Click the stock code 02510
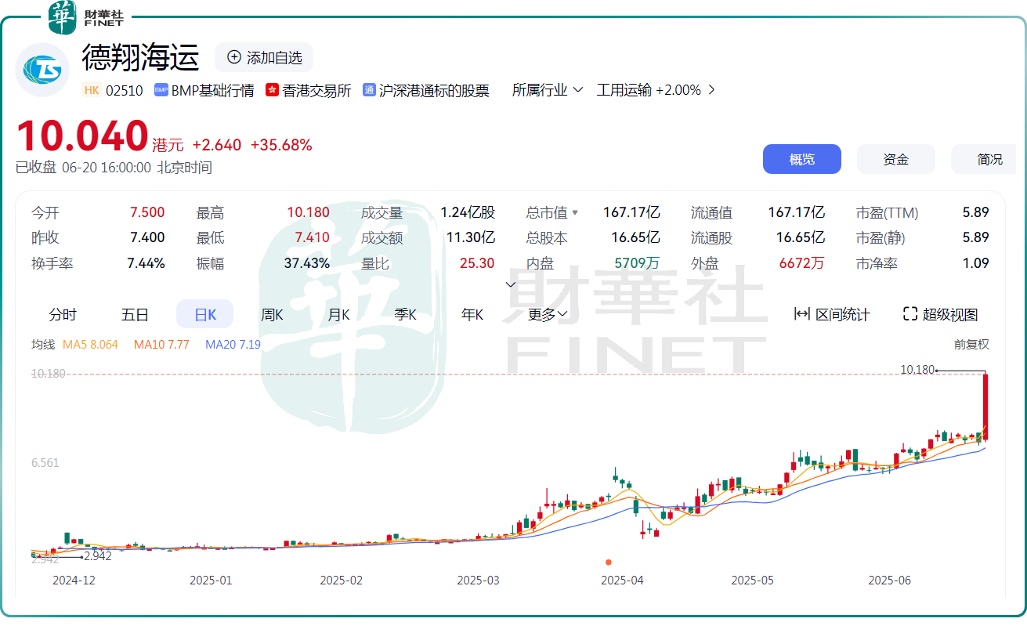 tap(124, 90)
